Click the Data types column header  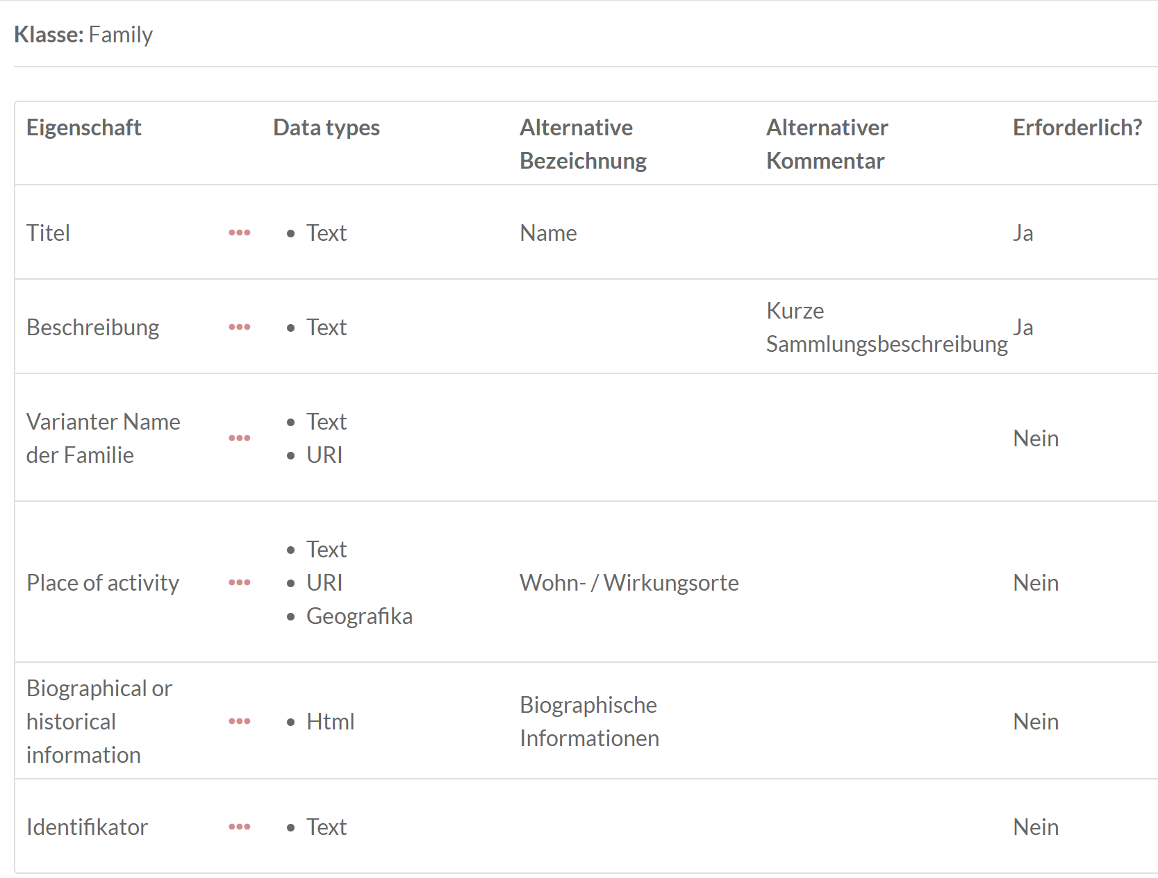tap(326, 128)
